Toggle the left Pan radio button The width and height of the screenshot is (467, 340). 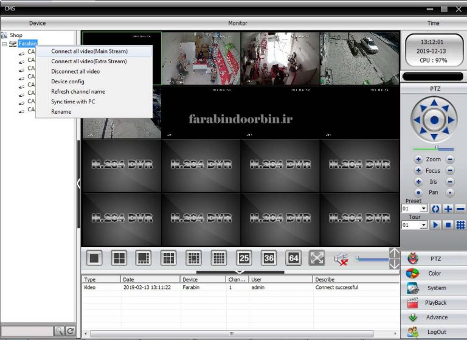pyautogui.click(x=418, y=192)
